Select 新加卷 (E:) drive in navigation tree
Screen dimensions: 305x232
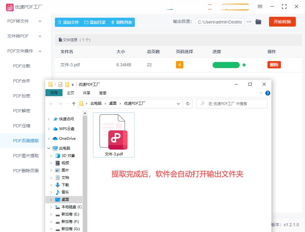coord(70,214)
